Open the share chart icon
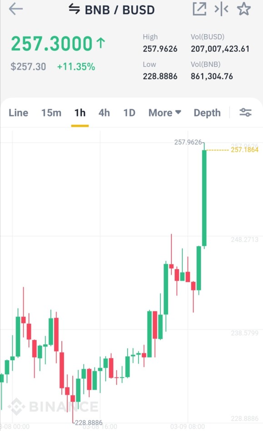Screen dimensions: 263x431 pos(199,9)
